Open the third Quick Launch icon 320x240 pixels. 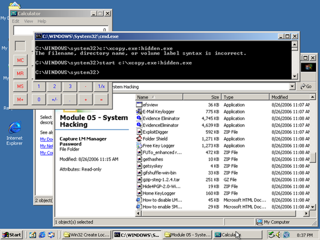(51, 235)
